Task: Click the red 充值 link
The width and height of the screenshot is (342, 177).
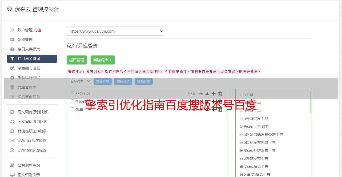Action: pos(37,30)
